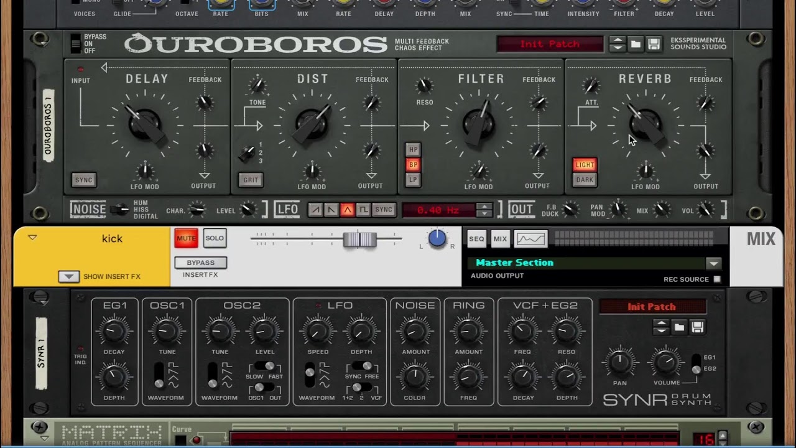Screen dimensions: 796x448
Task: Select the LP filter type
Action: (413, 180)
